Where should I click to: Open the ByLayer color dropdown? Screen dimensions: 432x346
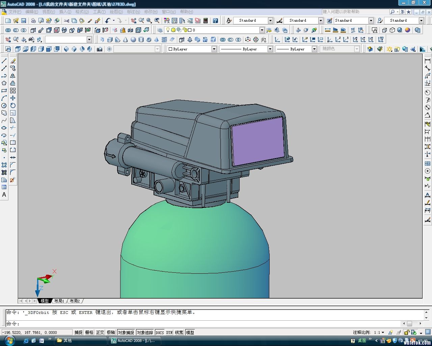click(214, 49)
